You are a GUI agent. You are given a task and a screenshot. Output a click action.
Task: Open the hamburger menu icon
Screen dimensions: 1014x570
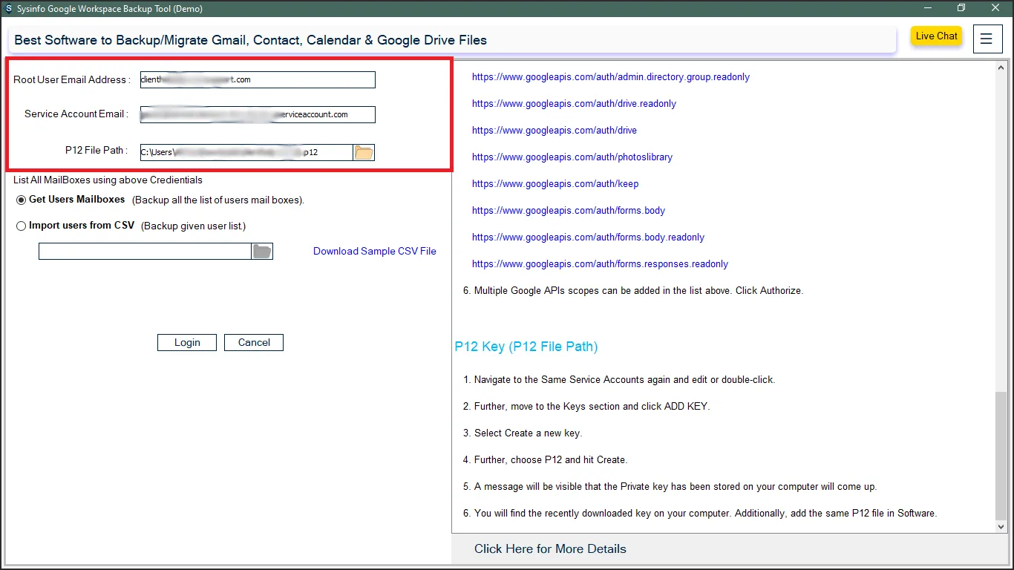point(987,39)
